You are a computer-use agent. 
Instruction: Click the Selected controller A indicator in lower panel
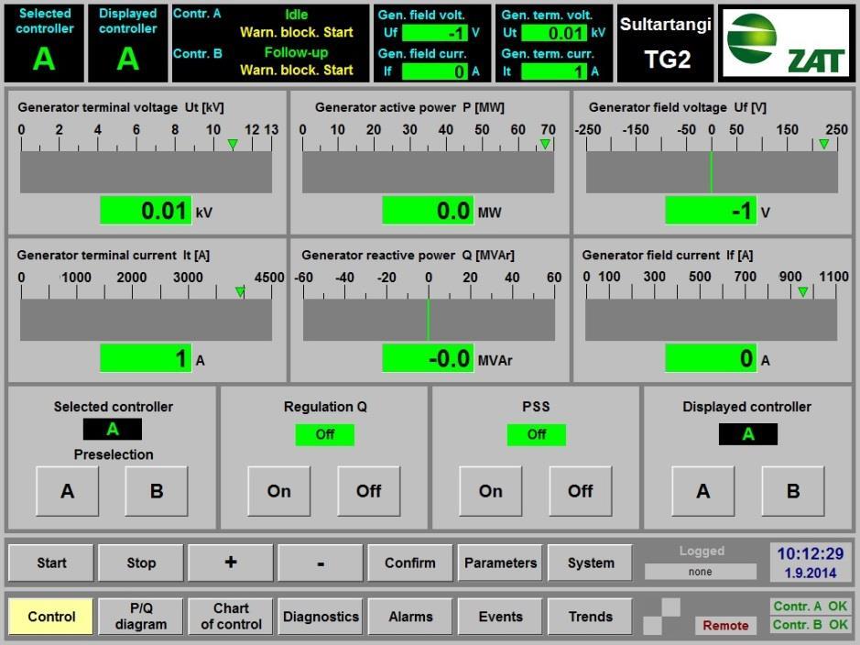113,429
